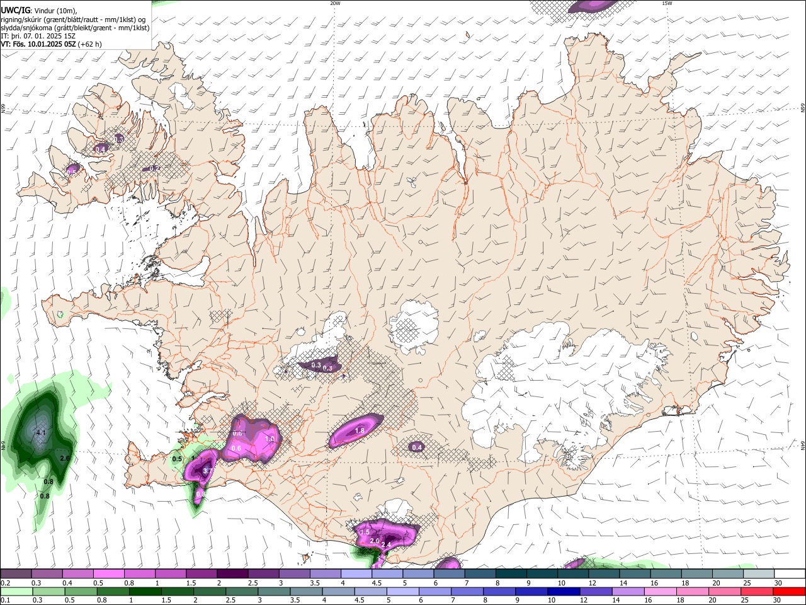Screen dimensions: 806x605
Task: Select bright pink snow swatch labeled 0.5
Action: pos(108,573)
